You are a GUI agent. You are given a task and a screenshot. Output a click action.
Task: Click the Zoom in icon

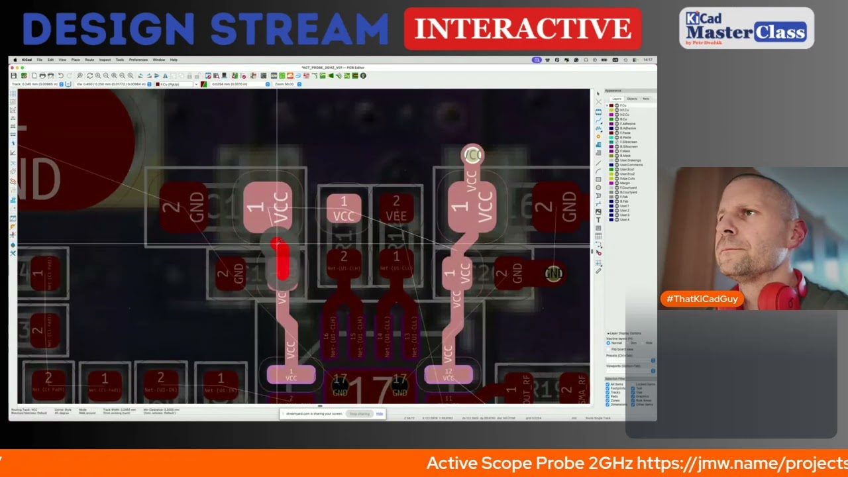click(98, 76)
